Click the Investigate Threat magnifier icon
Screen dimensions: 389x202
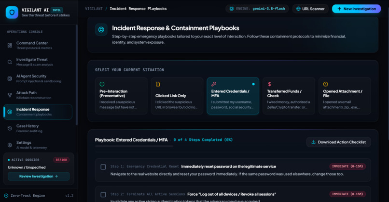pyautogui.click(x=10, y=62)
